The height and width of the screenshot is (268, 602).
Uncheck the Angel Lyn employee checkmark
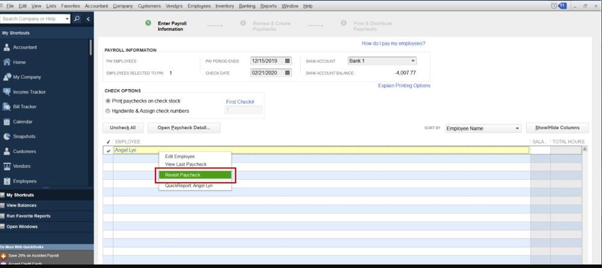click(x=108, y=150)
